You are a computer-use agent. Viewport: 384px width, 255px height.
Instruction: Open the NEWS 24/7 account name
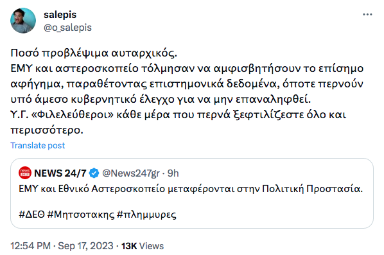[x=60, y=173]
